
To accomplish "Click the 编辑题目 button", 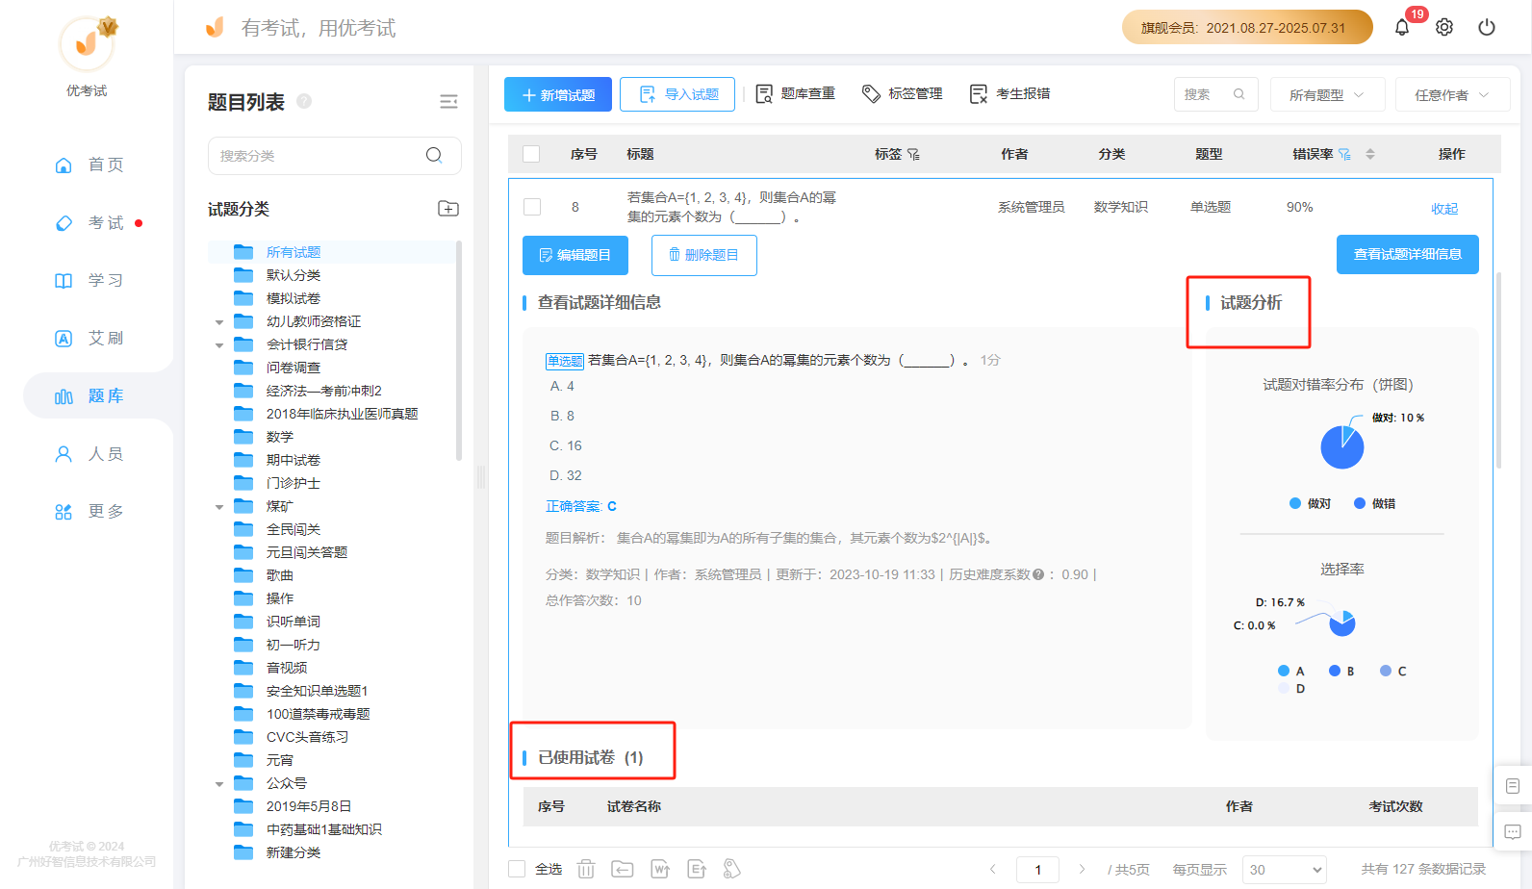I will tap(575, 255).
